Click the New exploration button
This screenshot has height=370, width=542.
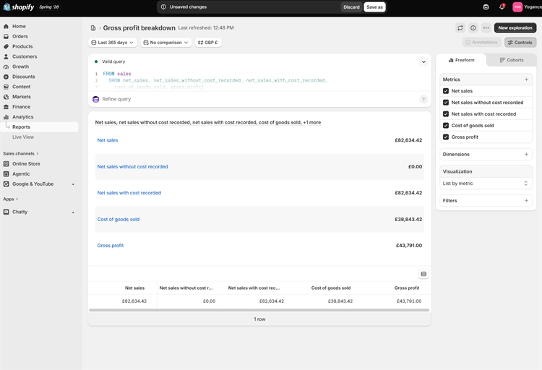(515, 27)
